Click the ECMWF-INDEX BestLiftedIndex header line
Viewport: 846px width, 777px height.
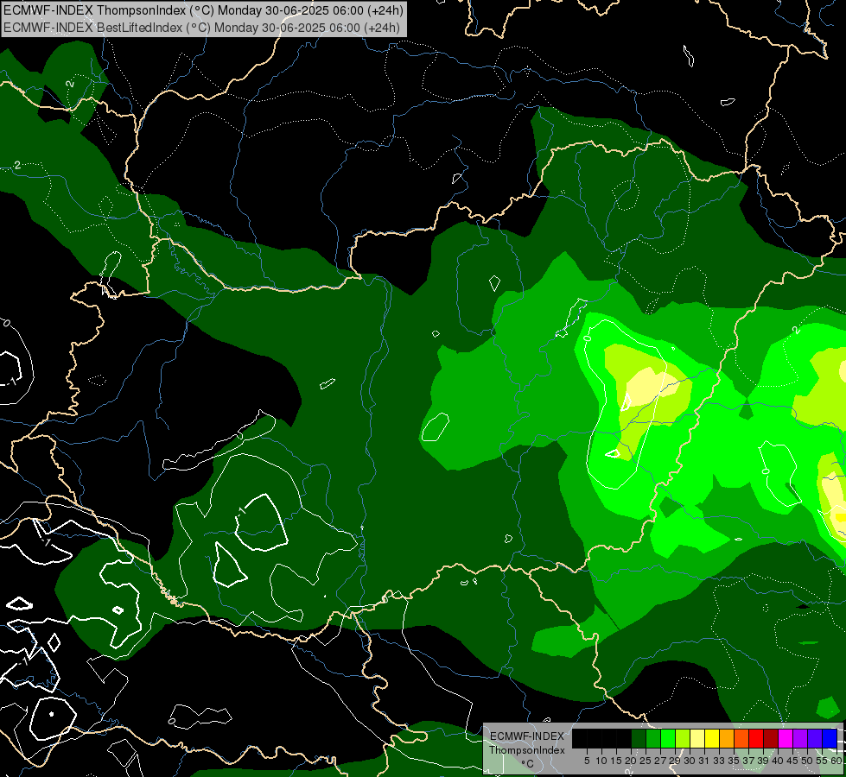click(x=202, y=28)
